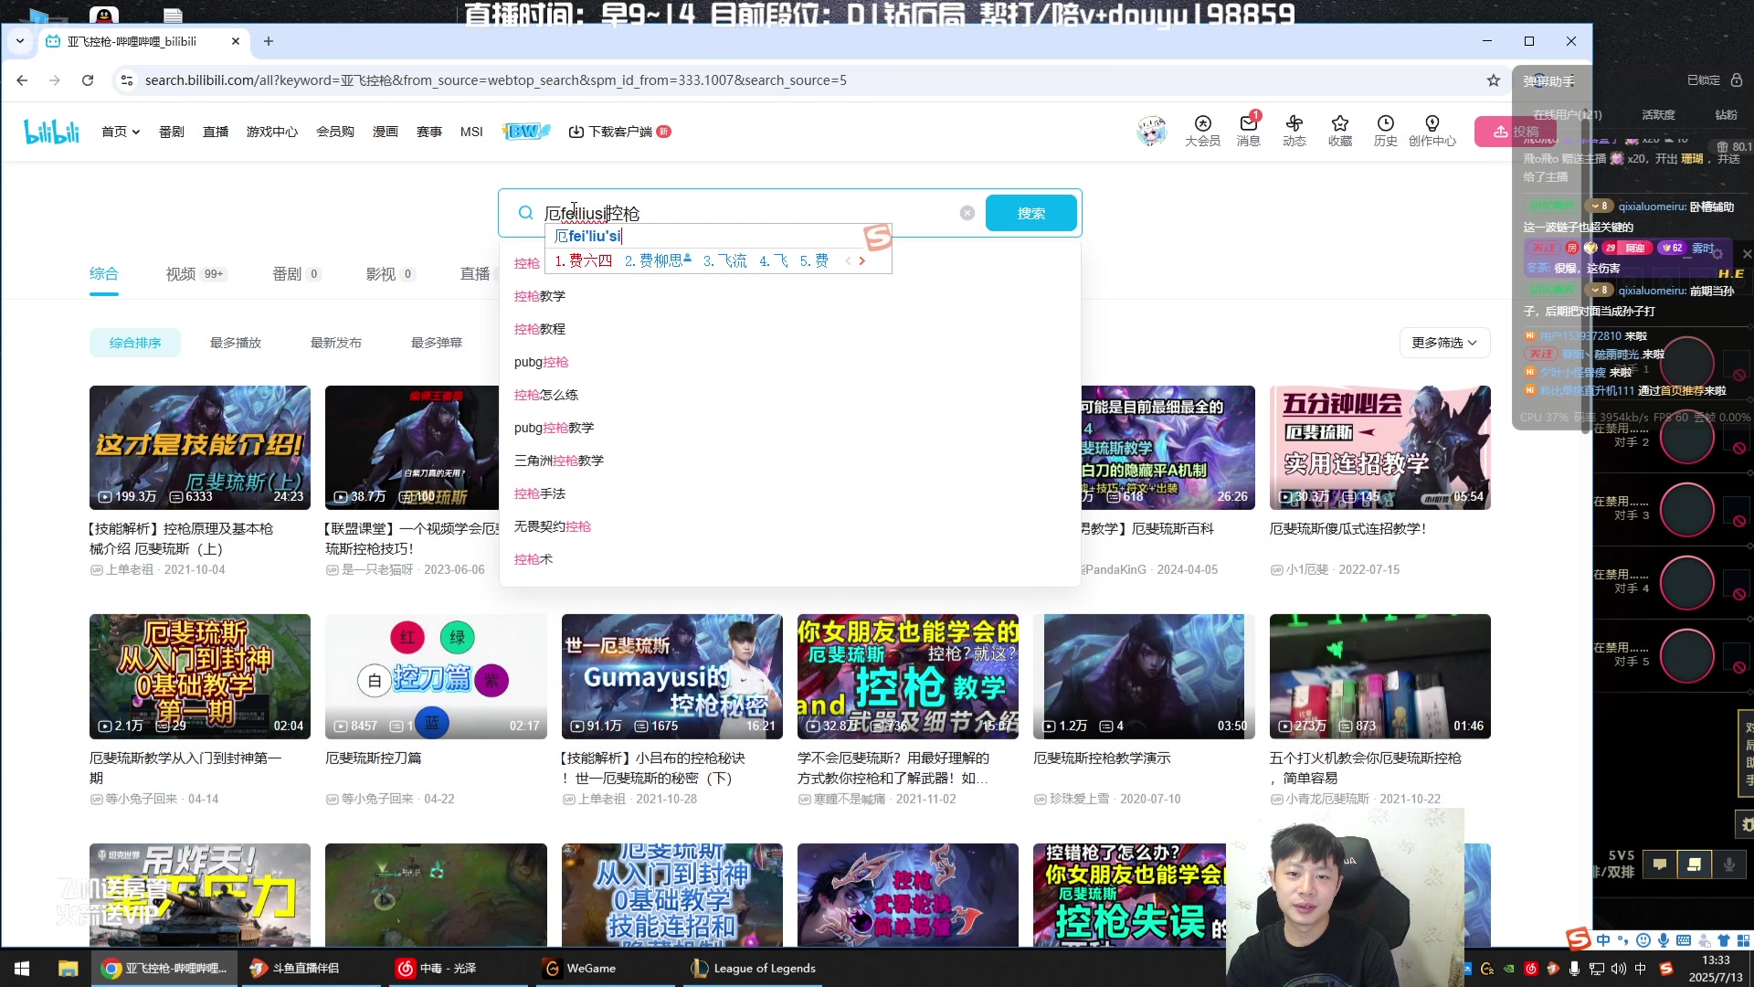Click the lock icon in 弹幕助手 panel
The width and height of the screenshot is (1754, 987).
point(1737,80)
